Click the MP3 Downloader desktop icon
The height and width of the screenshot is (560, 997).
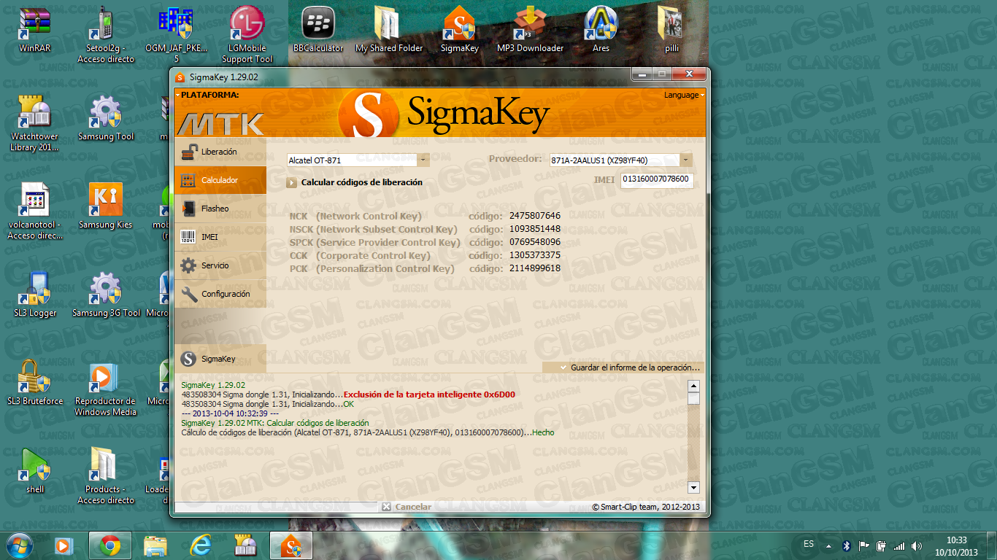(x=531, y=31)
